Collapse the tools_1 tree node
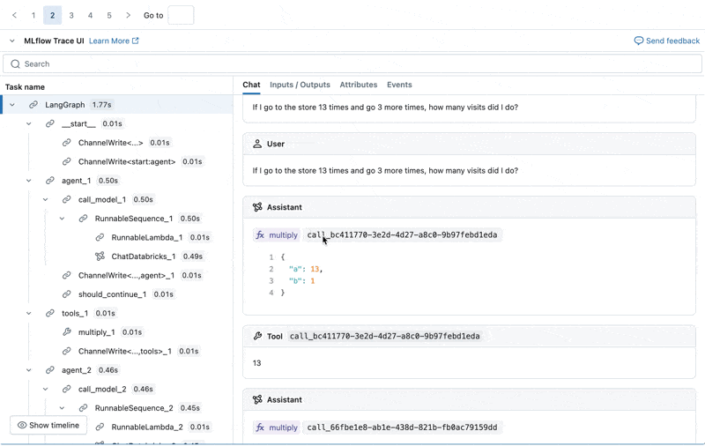The image size is (705, 446). (29, 313)
